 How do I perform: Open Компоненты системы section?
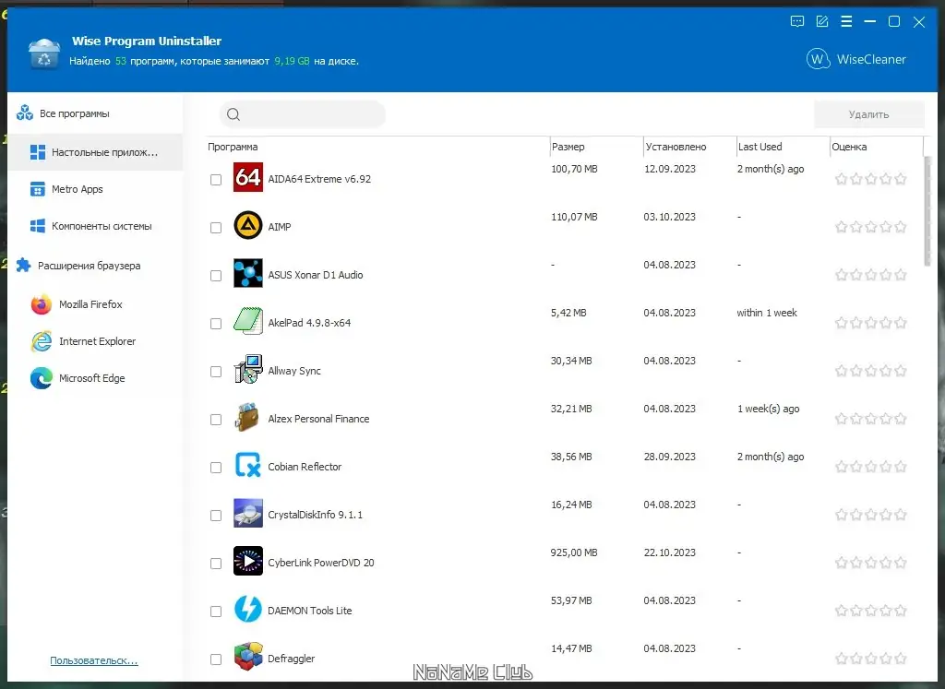coord(102,226)
